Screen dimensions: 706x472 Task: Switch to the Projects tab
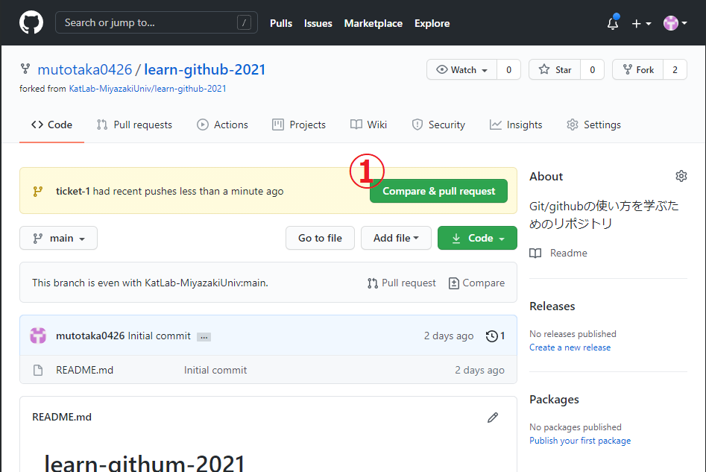[x=299, y=125]
